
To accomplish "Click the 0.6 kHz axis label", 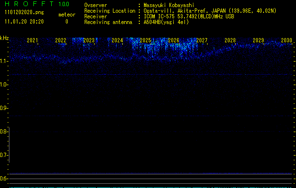I will (x=3, y=179).
